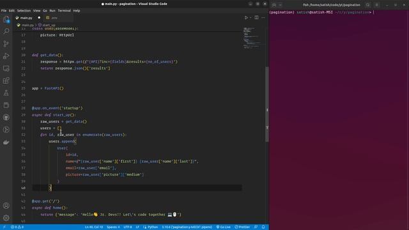Open the Selection menu
Image resolution: width=409 pixels, height=230 pixels.
point(24,11)
